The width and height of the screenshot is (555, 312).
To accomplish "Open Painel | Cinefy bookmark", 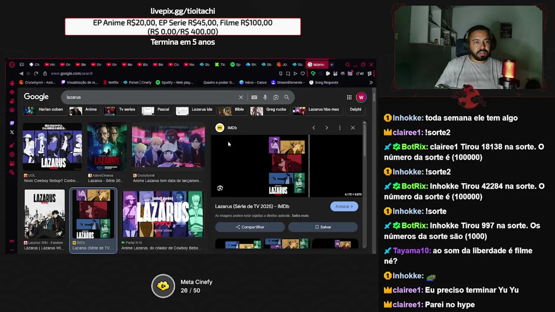I will (x=137, y=82).
